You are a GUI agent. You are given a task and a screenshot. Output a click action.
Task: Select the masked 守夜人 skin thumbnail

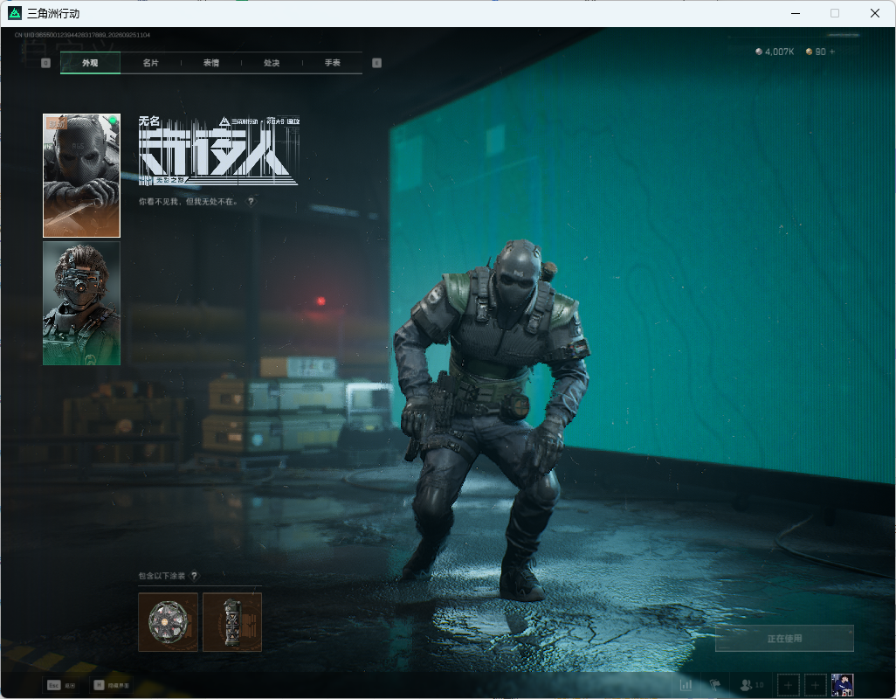pyautogui.click(x=82, y=176)
